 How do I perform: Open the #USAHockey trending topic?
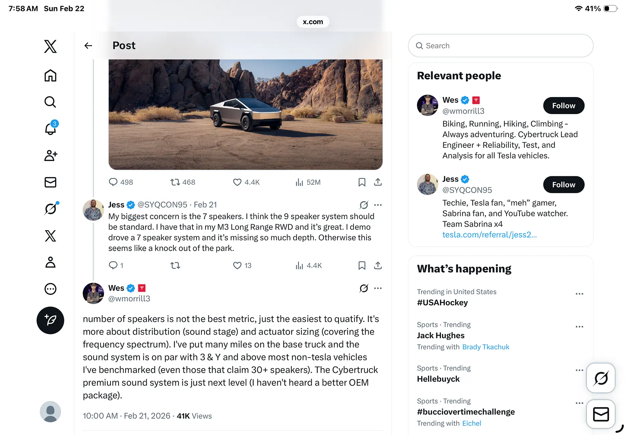[x=442, y=302]
